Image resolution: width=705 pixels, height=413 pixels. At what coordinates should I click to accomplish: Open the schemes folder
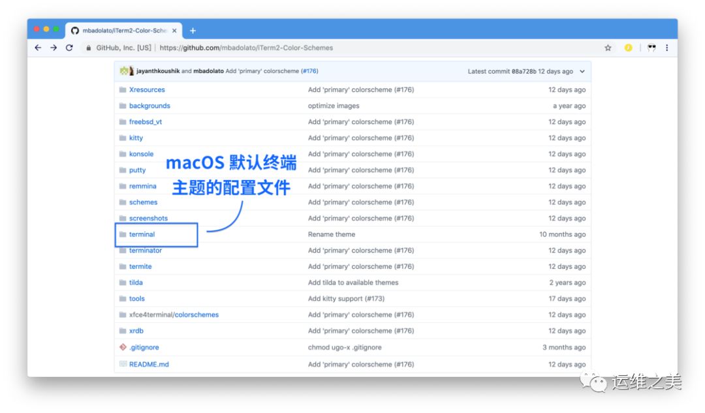[x=143, y=202]
